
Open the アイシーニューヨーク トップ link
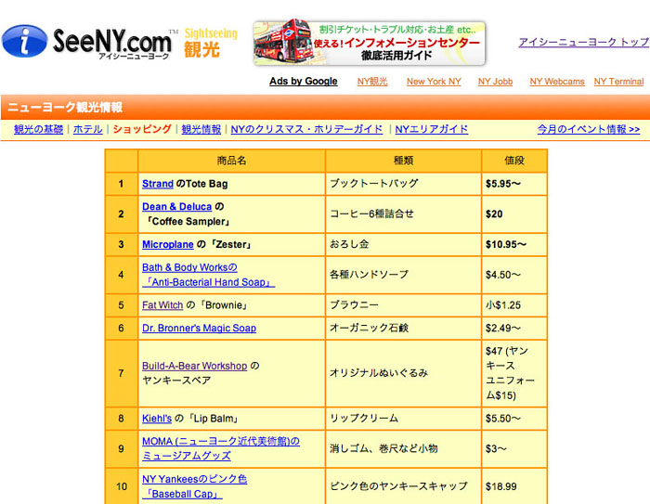pyautogui.click(x=584, y=43)
